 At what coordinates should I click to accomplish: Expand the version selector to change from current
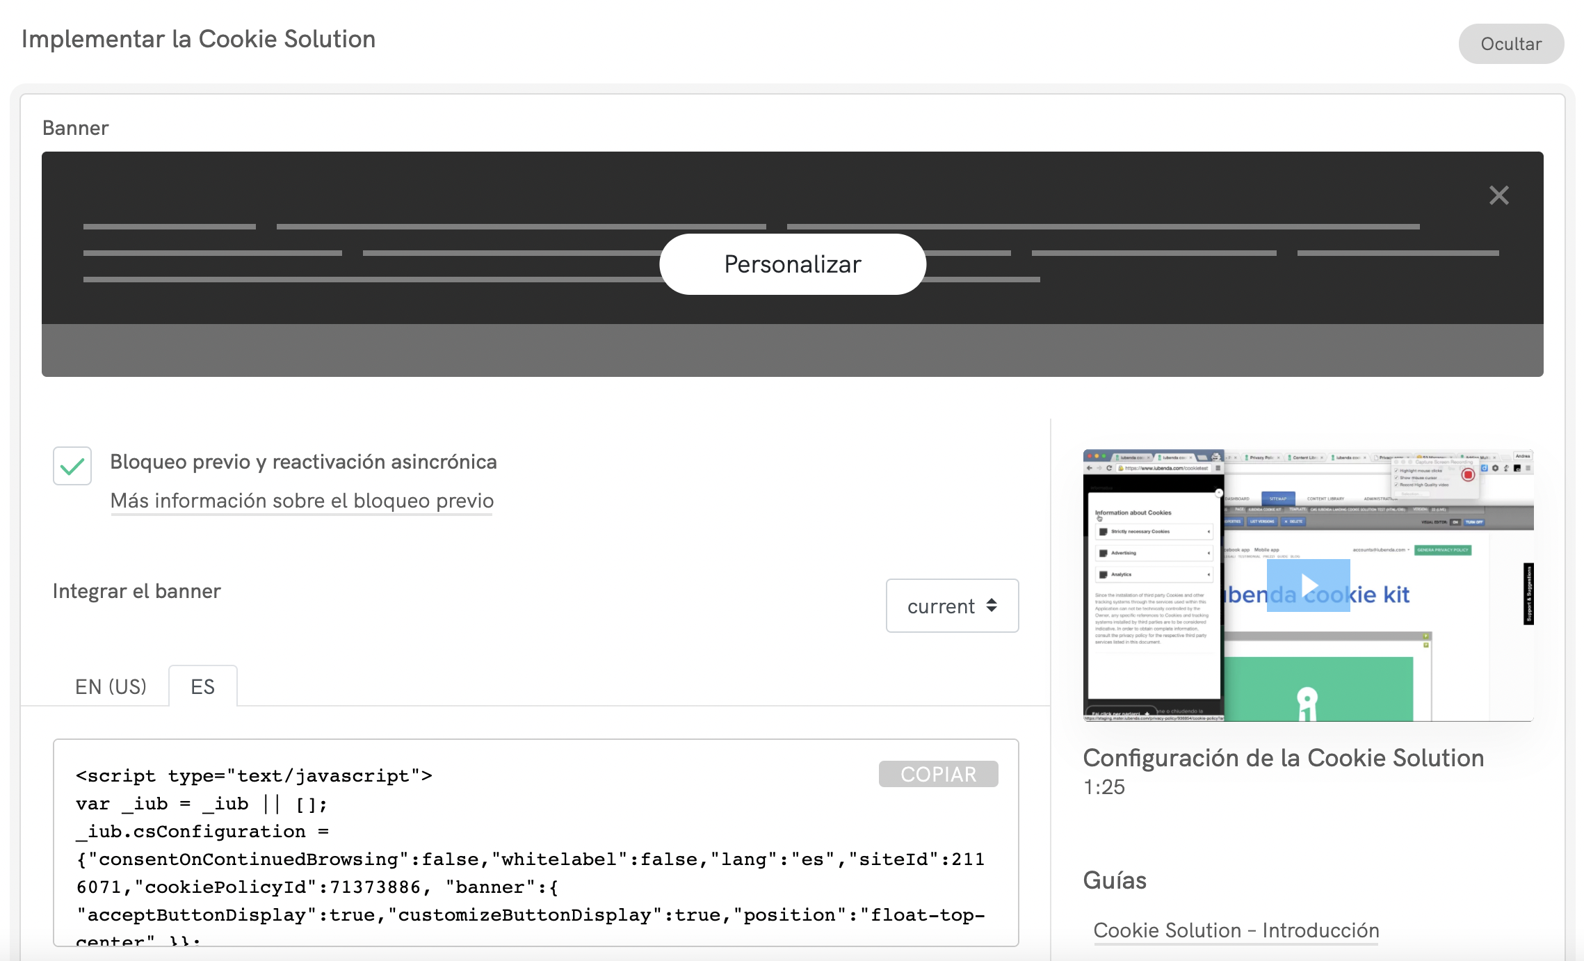tap(952, 606)
